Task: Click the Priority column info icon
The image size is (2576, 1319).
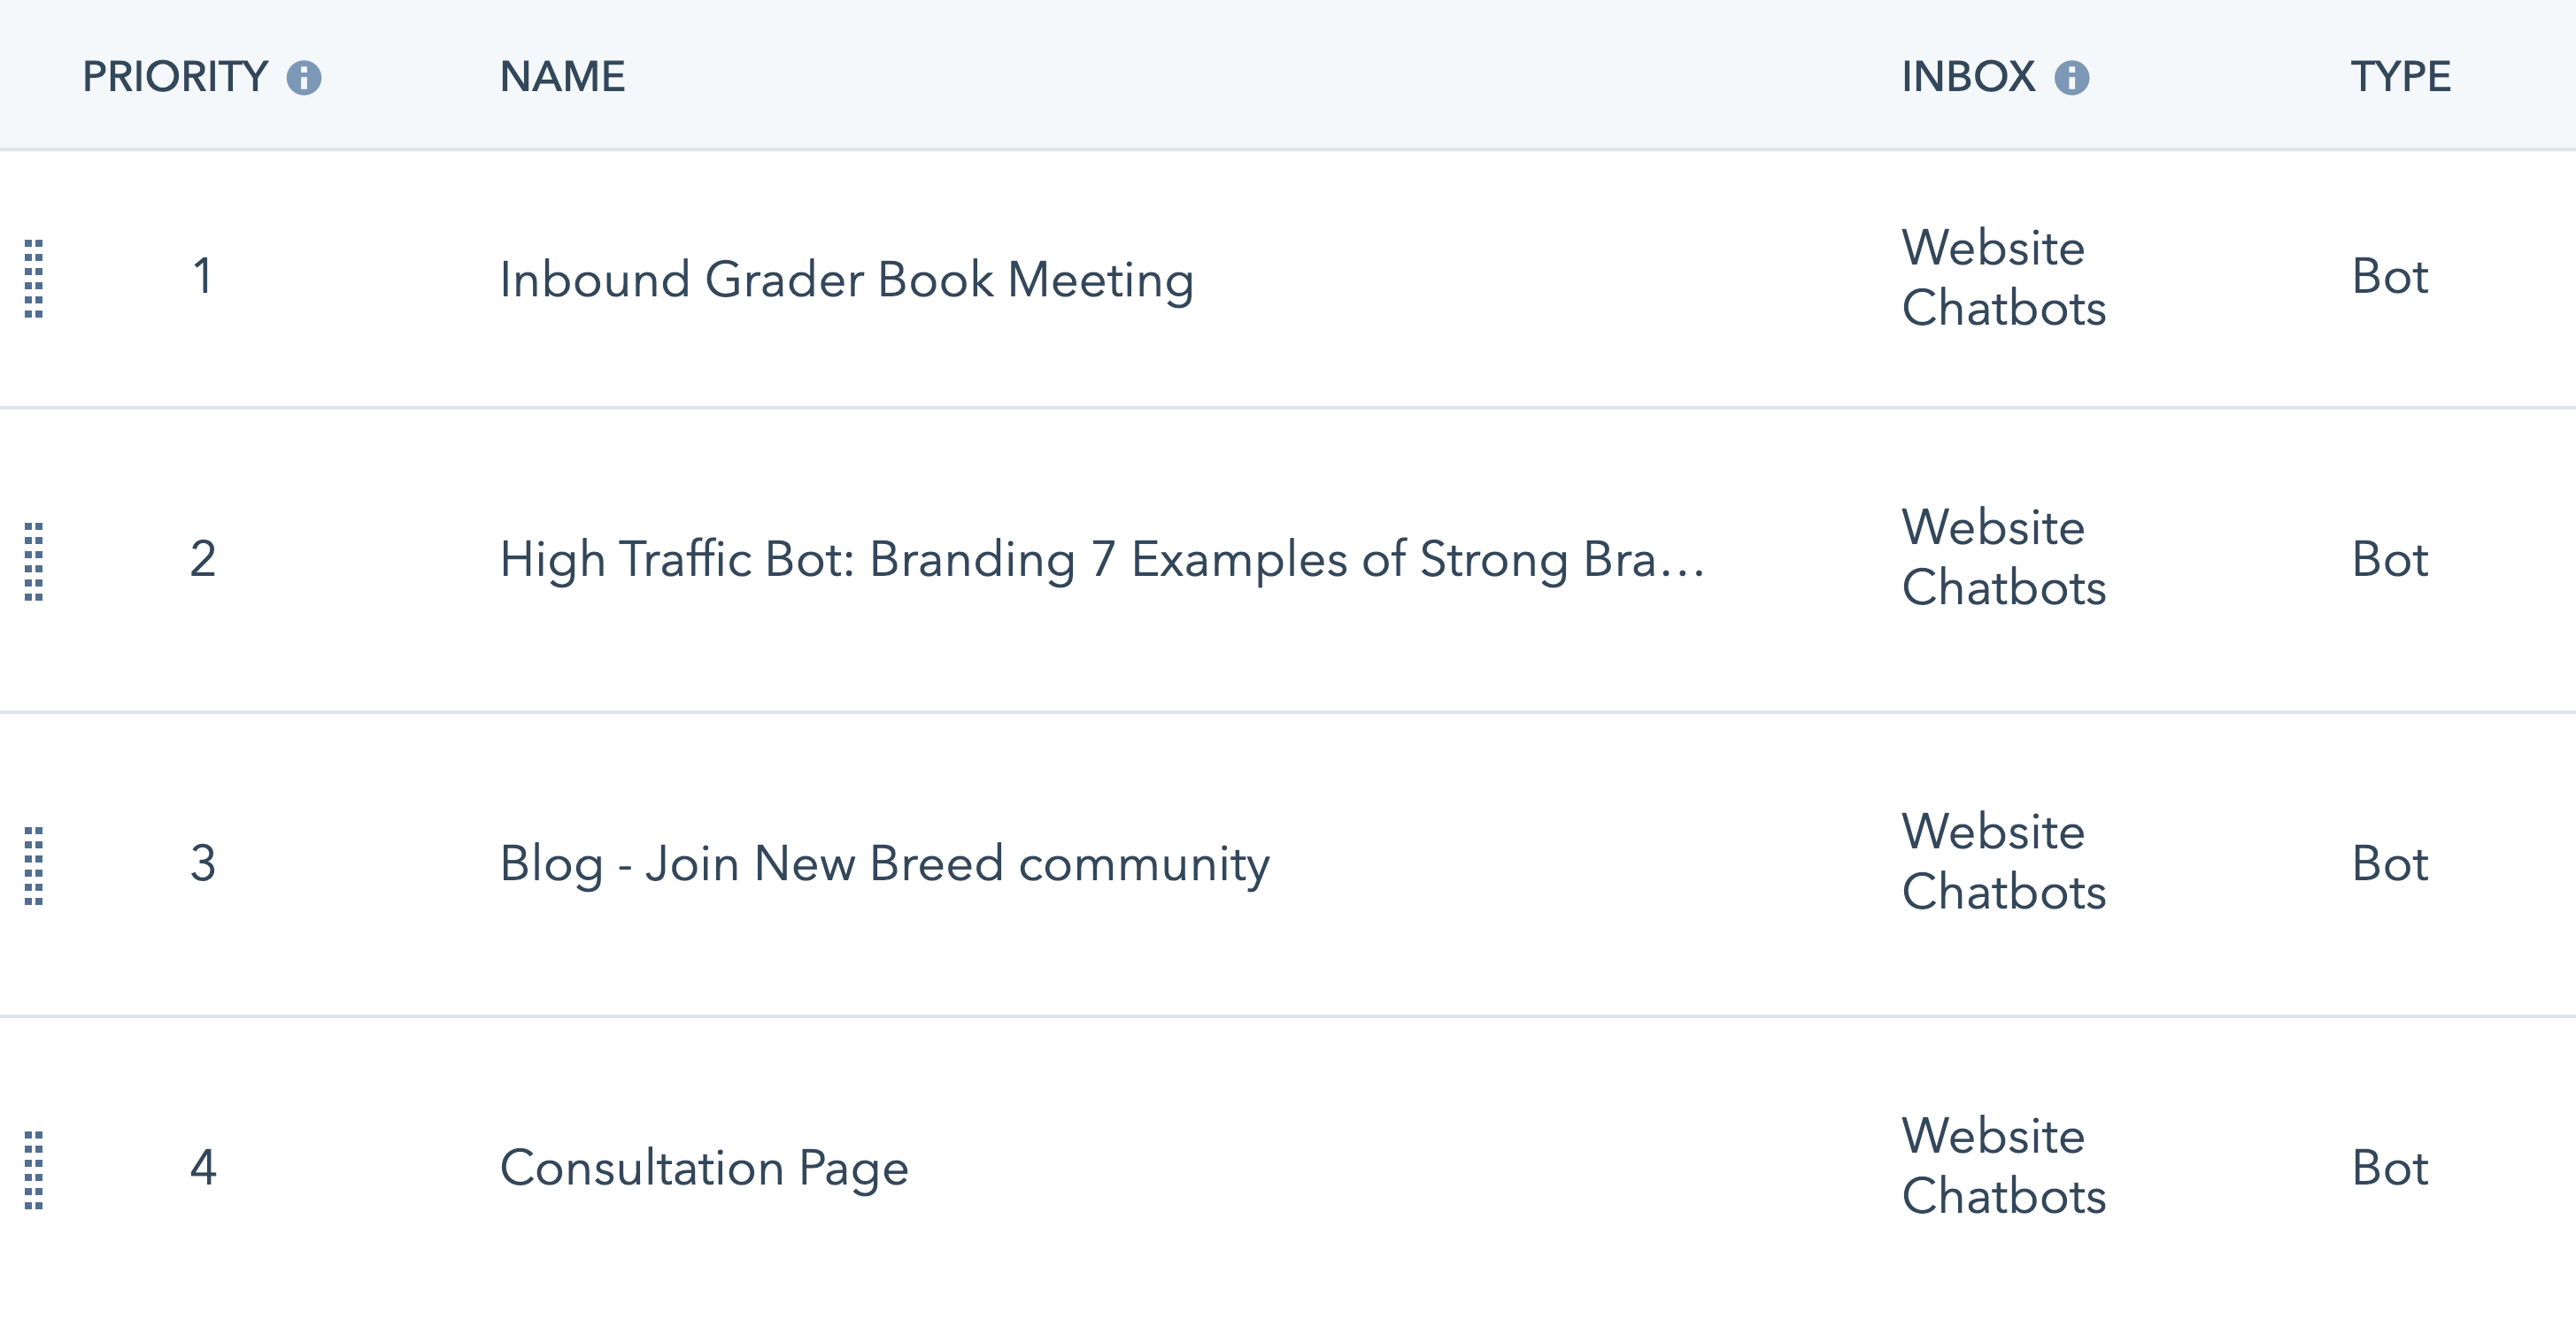Action: point(304,78)
